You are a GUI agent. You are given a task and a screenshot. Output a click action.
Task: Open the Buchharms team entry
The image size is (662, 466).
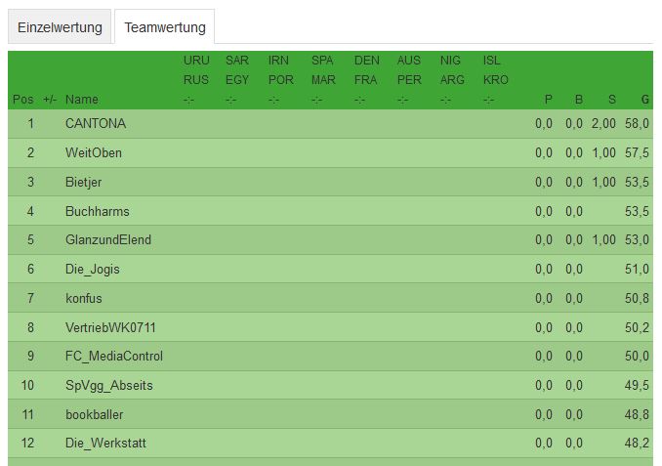pos(98,211)
